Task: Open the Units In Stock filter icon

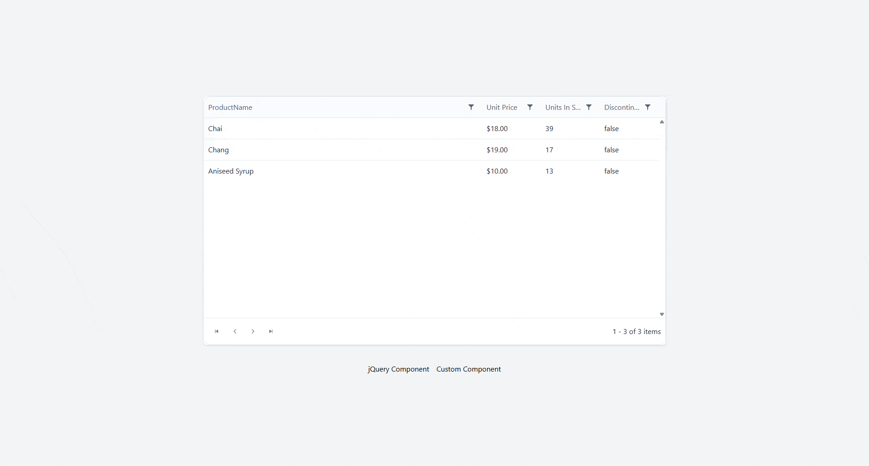Action: pyautogui.click(x=588, y=107)
